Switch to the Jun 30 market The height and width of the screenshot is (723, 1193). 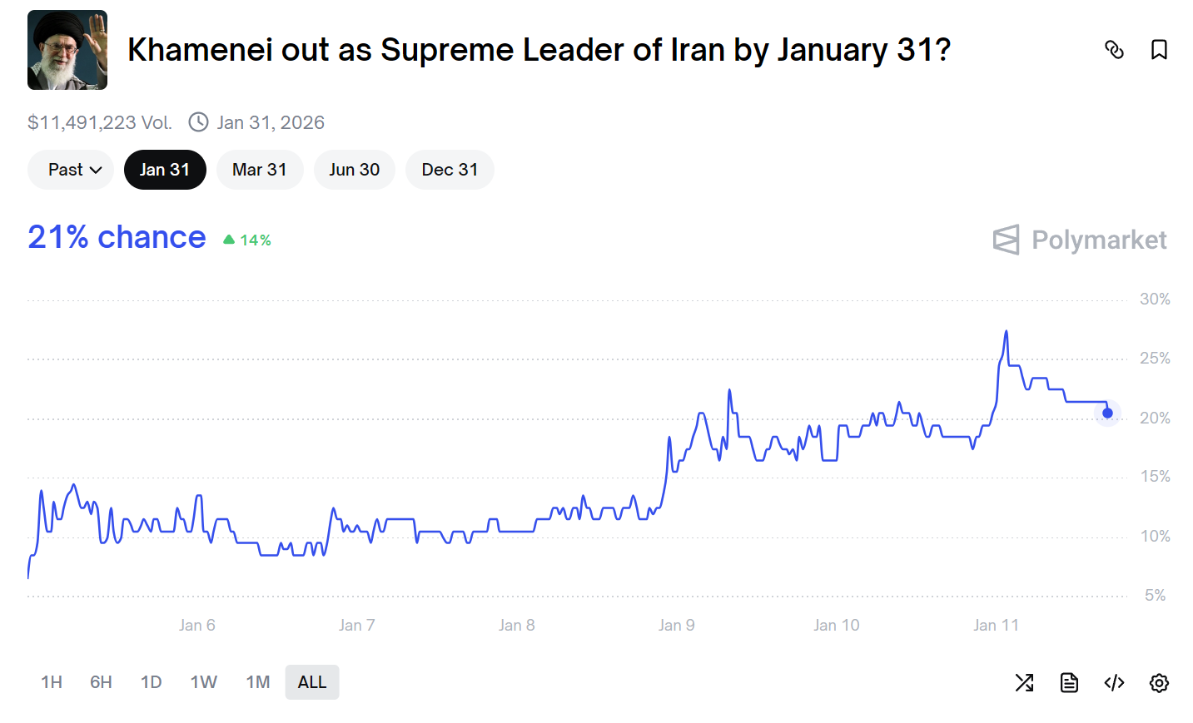(x=354, y=170)
